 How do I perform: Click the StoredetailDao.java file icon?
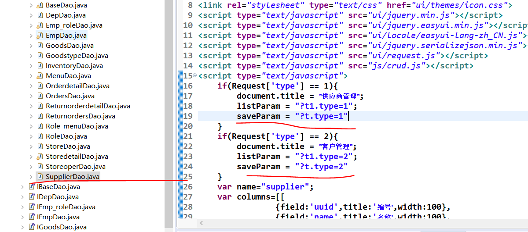(40, 157)
